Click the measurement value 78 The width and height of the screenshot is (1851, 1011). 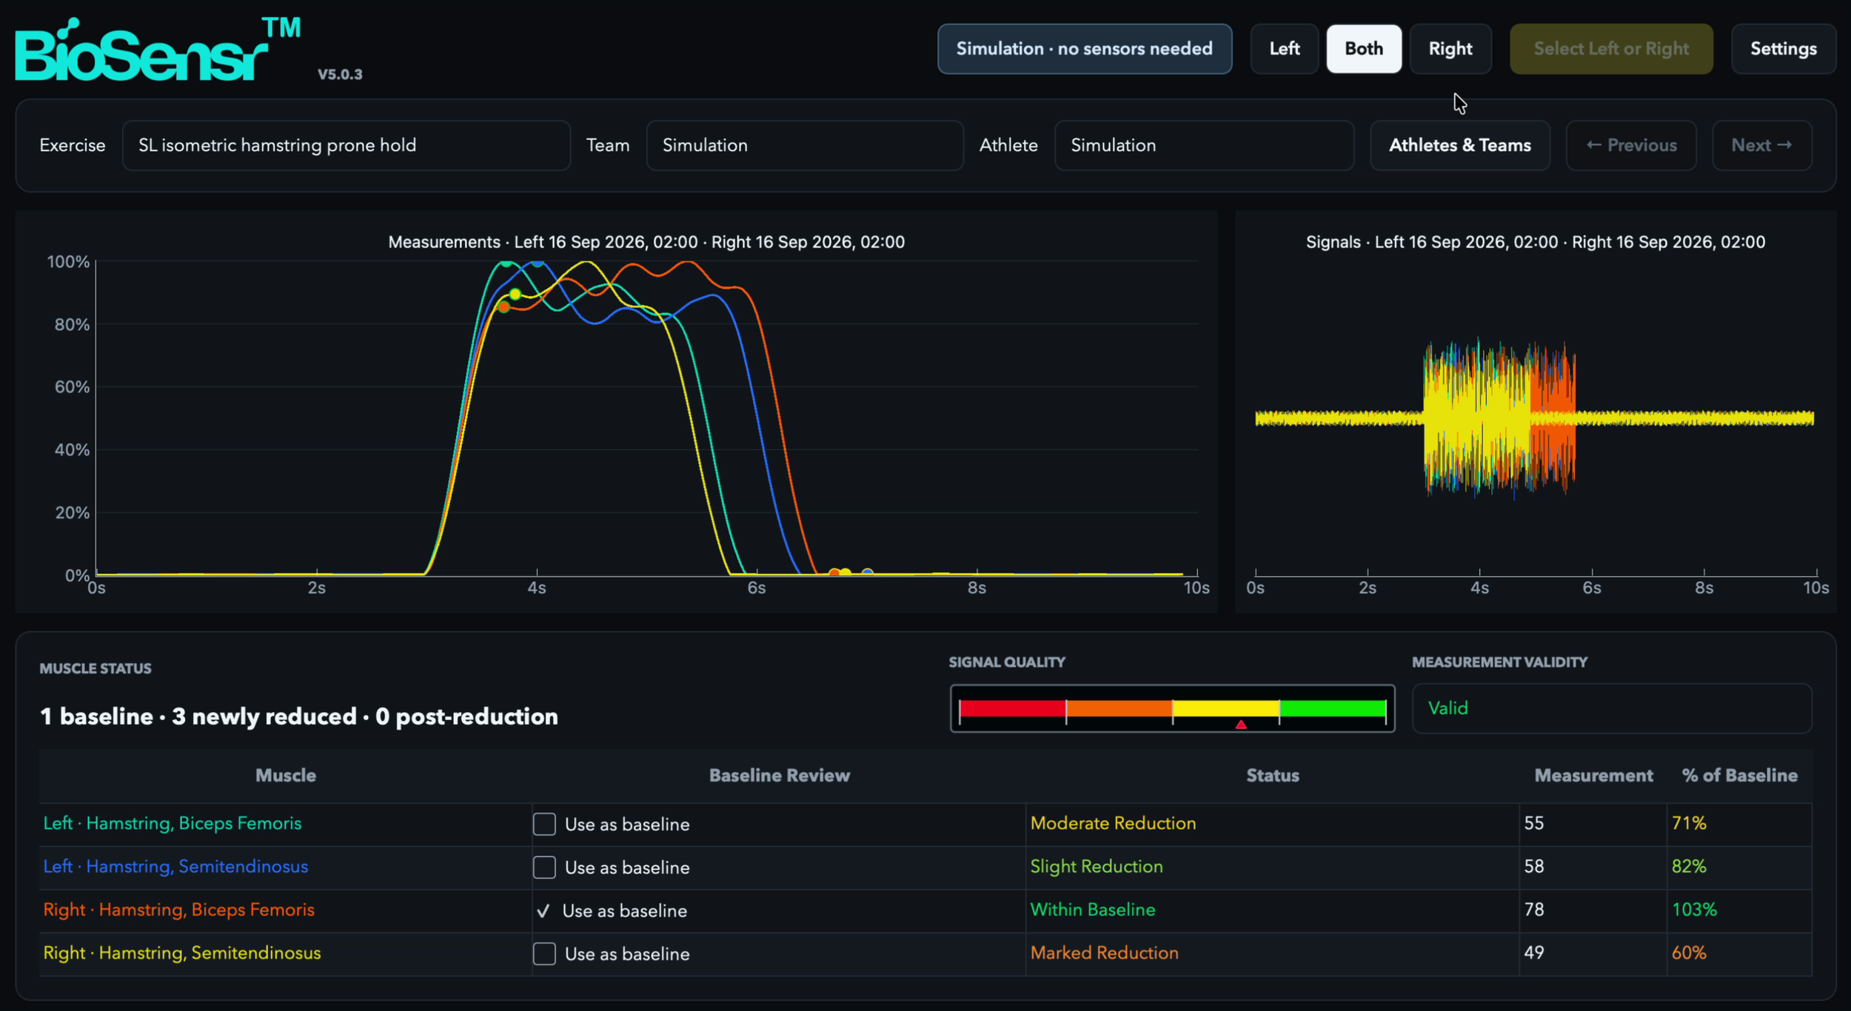click(1533, 910)
